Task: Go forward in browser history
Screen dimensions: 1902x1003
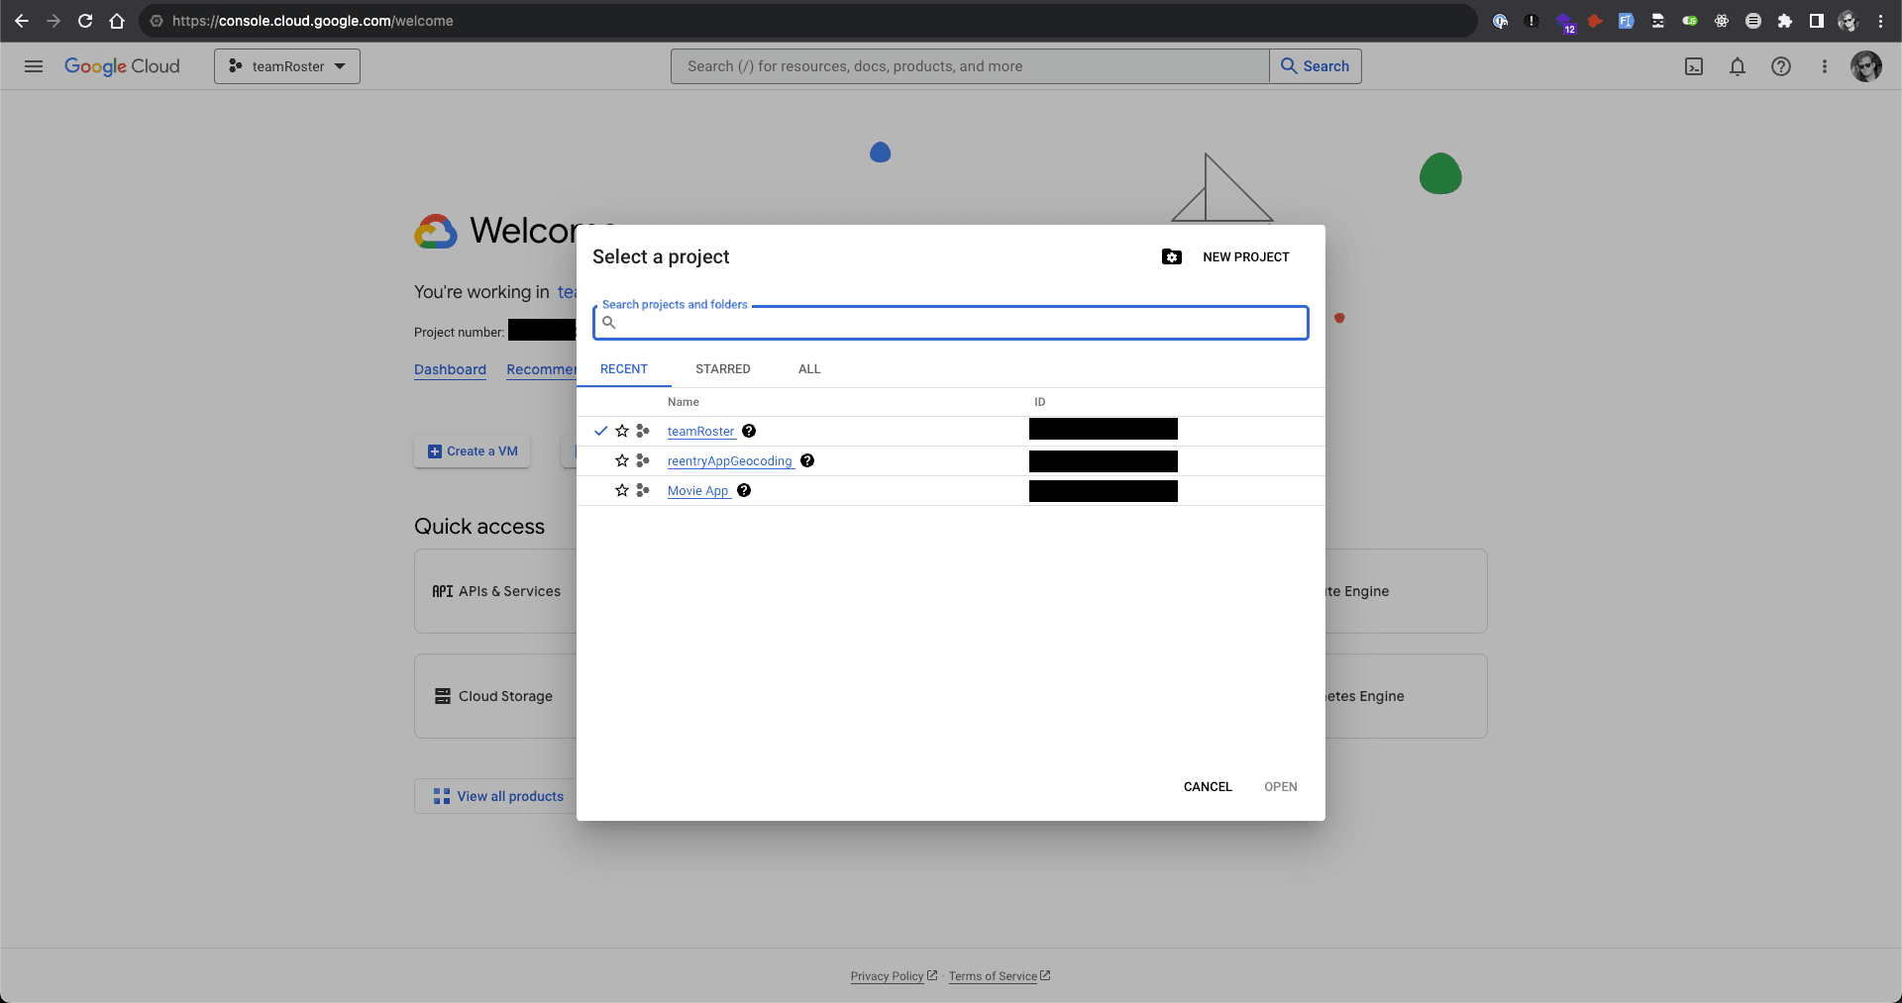Action: (x=53, y=21)
